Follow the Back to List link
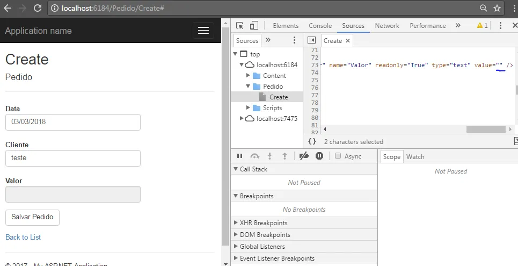This screenshot has height=266, width=518. (x=23, y=237)
